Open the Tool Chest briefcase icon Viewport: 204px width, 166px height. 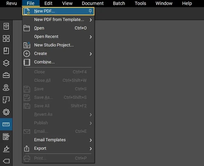(6, 75)
